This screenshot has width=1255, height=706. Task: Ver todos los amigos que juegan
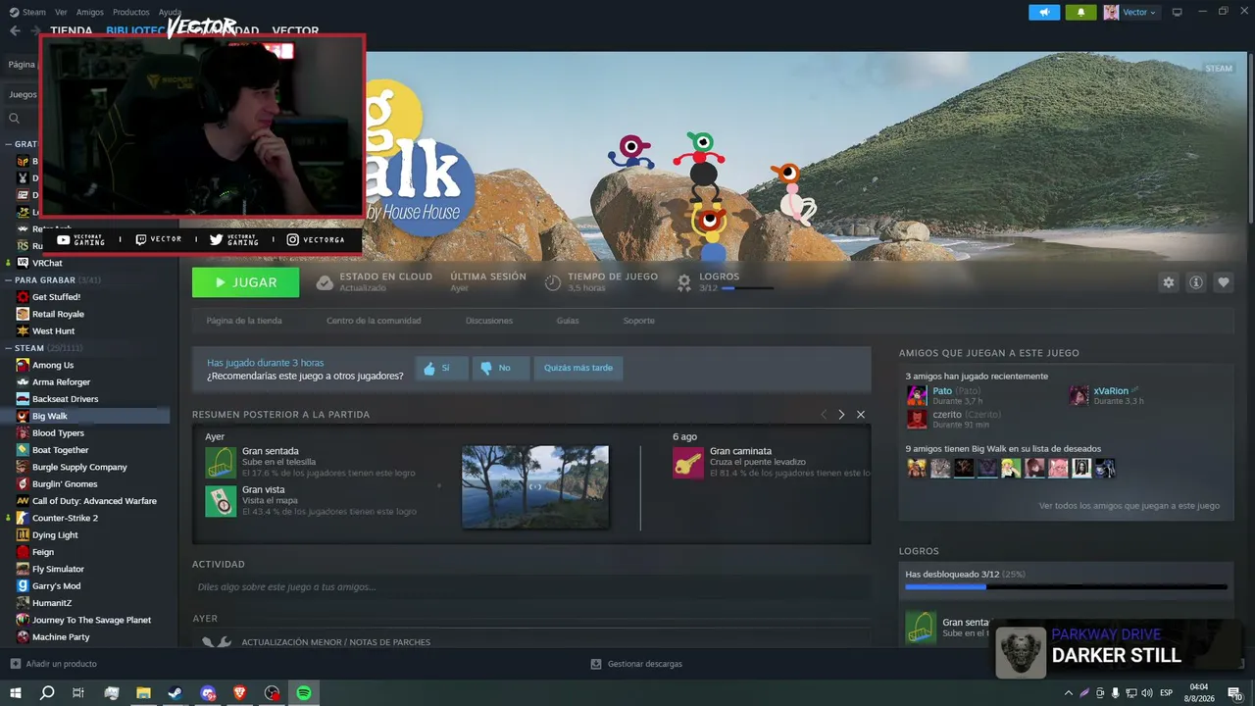(1129, 506)
